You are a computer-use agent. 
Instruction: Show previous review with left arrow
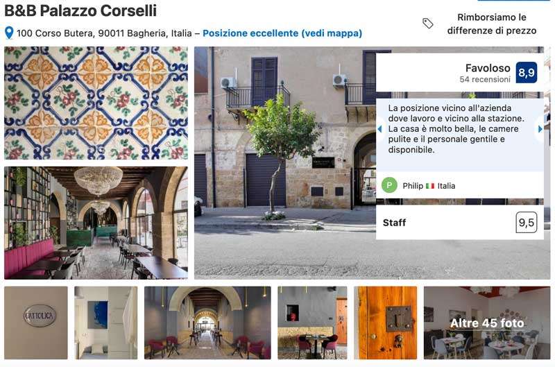click(x=379, y=129)
